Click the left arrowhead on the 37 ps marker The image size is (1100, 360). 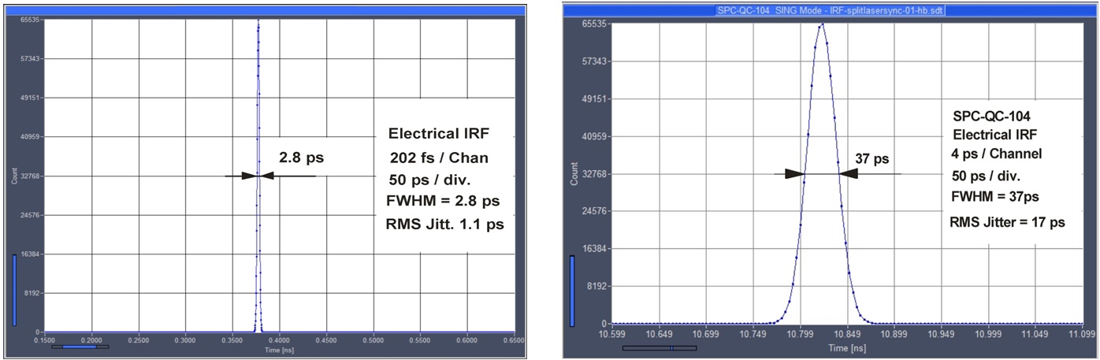[793, 174]
